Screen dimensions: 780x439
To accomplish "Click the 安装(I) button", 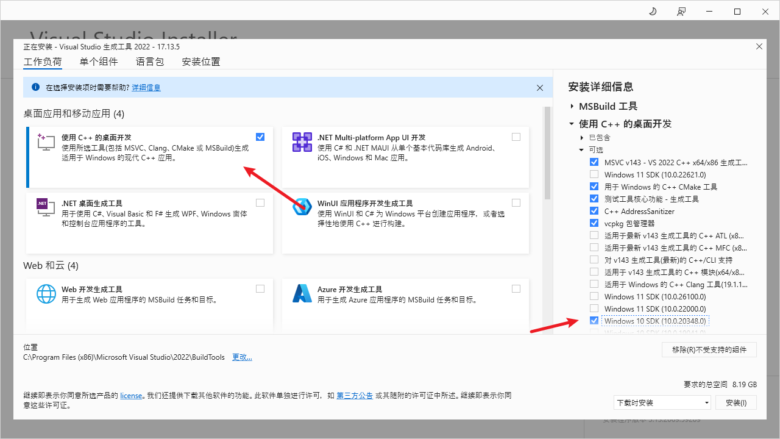I will [736, 402].
